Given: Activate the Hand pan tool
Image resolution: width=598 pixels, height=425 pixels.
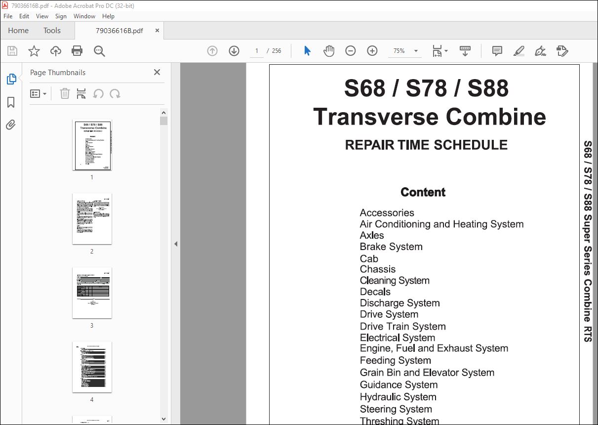Looking at the screenshot, I should (329, 51).
